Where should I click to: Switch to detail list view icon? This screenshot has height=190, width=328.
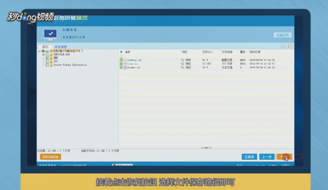tap(290, 46)
